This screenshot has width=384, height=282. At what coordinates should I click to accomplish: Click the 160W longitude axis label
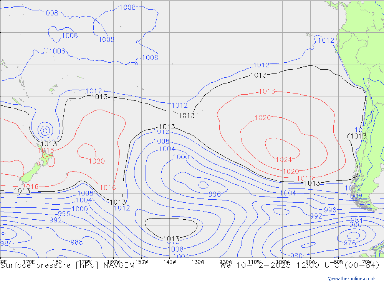coord(114,262)
